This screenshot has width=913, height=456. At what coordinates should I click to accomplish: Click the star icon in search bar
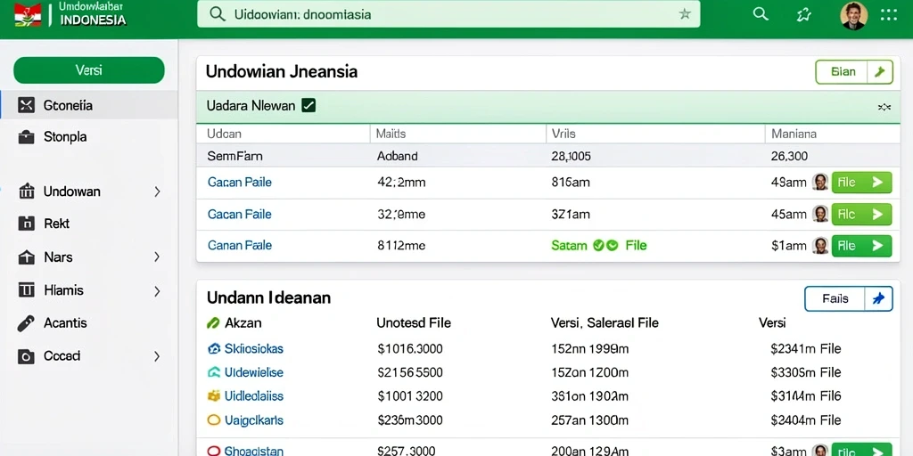click(x=685, y=14)
